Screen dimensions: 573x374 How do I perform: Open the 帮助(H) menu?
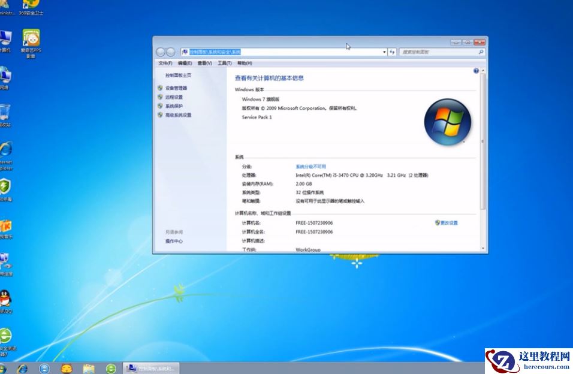[245, 64]
